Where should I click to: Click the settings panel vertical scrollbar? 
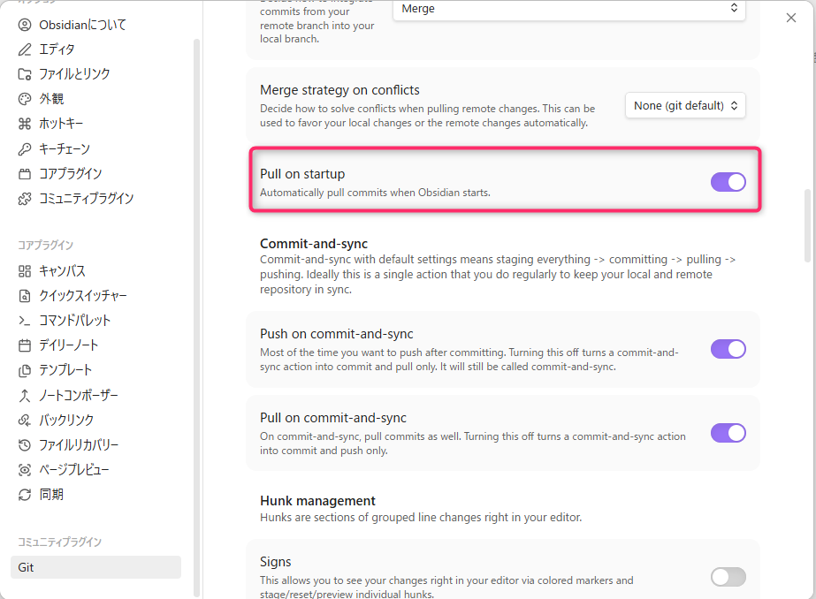(x=807, y=225)
